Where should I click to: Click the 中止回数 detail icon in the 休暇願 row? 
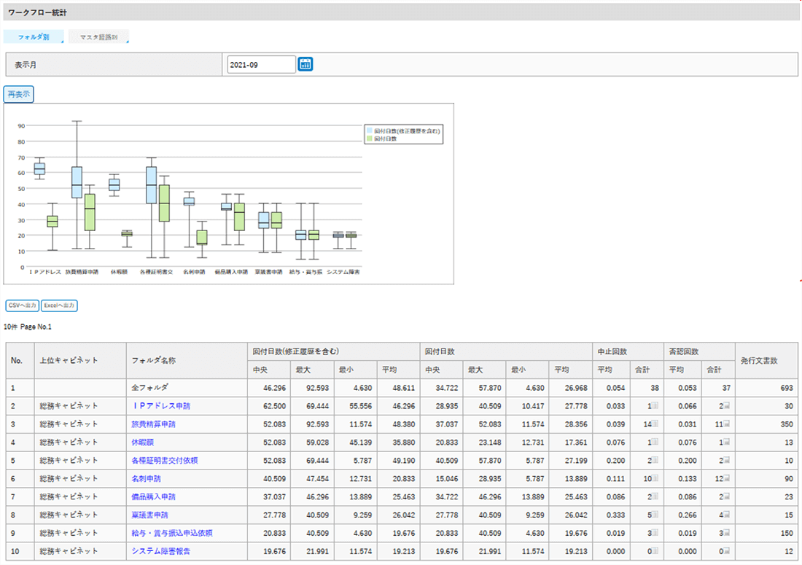pyautogui.click(x=655, y=443)
